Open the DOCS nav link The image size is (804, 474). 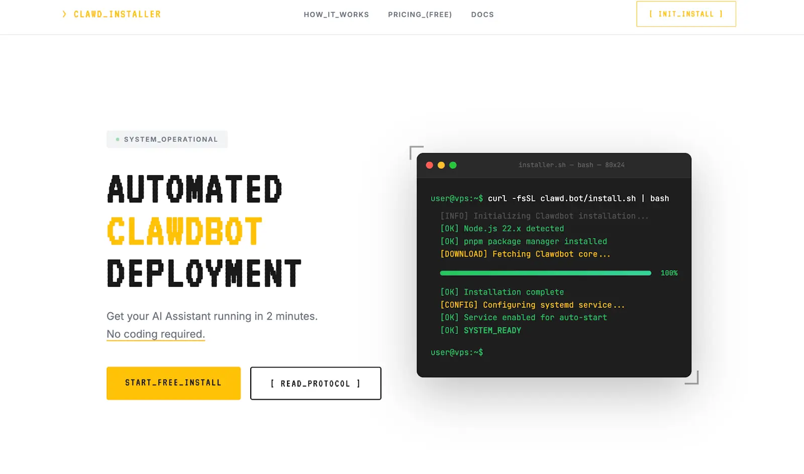coord(482,15)
